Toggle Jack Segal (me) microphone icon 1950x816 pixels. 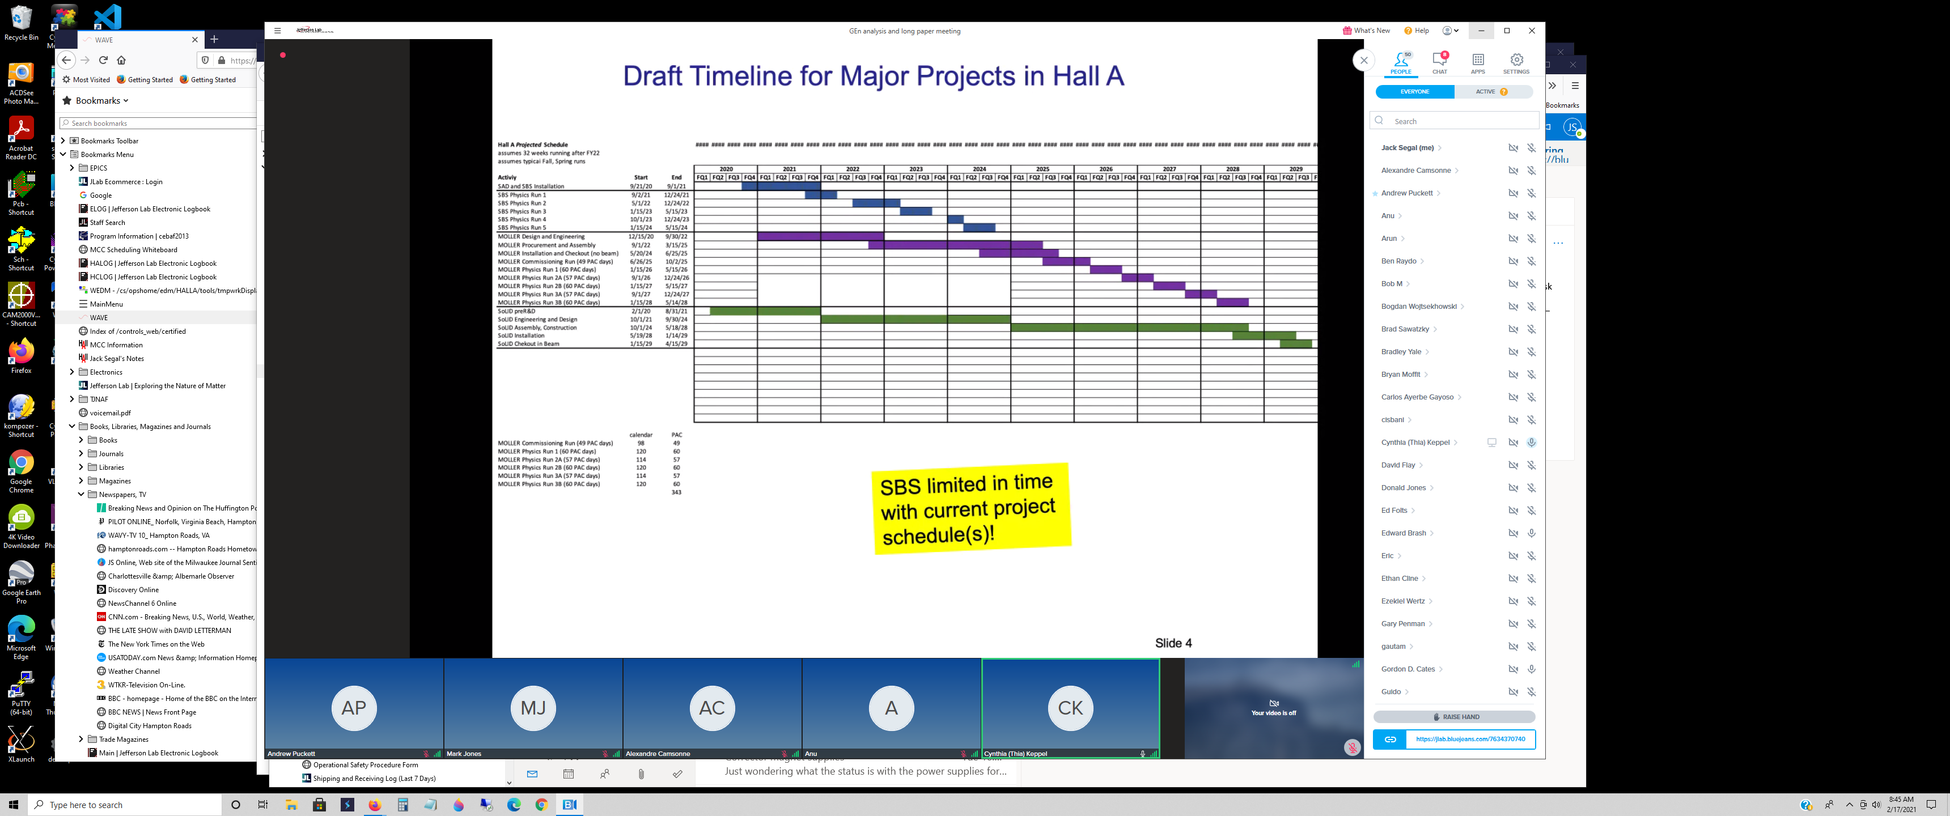[1531, 148]
